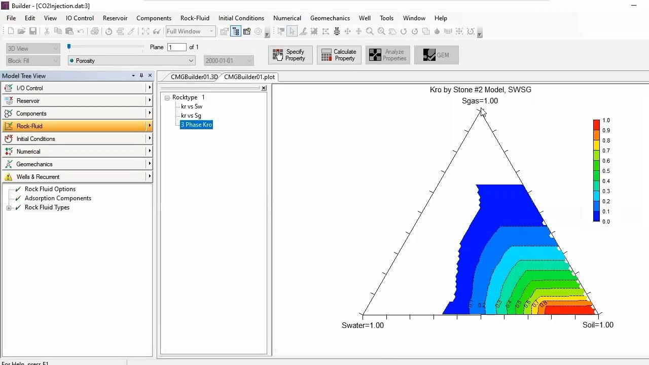Click the circular refresh clock icon
Screen dimensions: 649x365
[109, 31]
